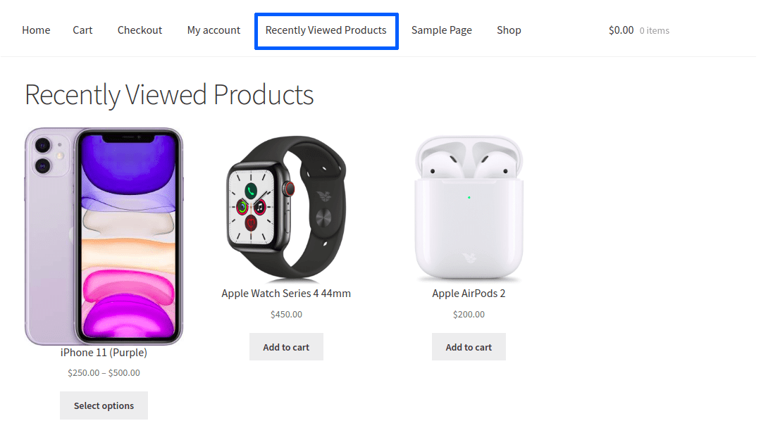Go to the Shop page
Viewport: 761px width, 428px height.
coord(509,30)
